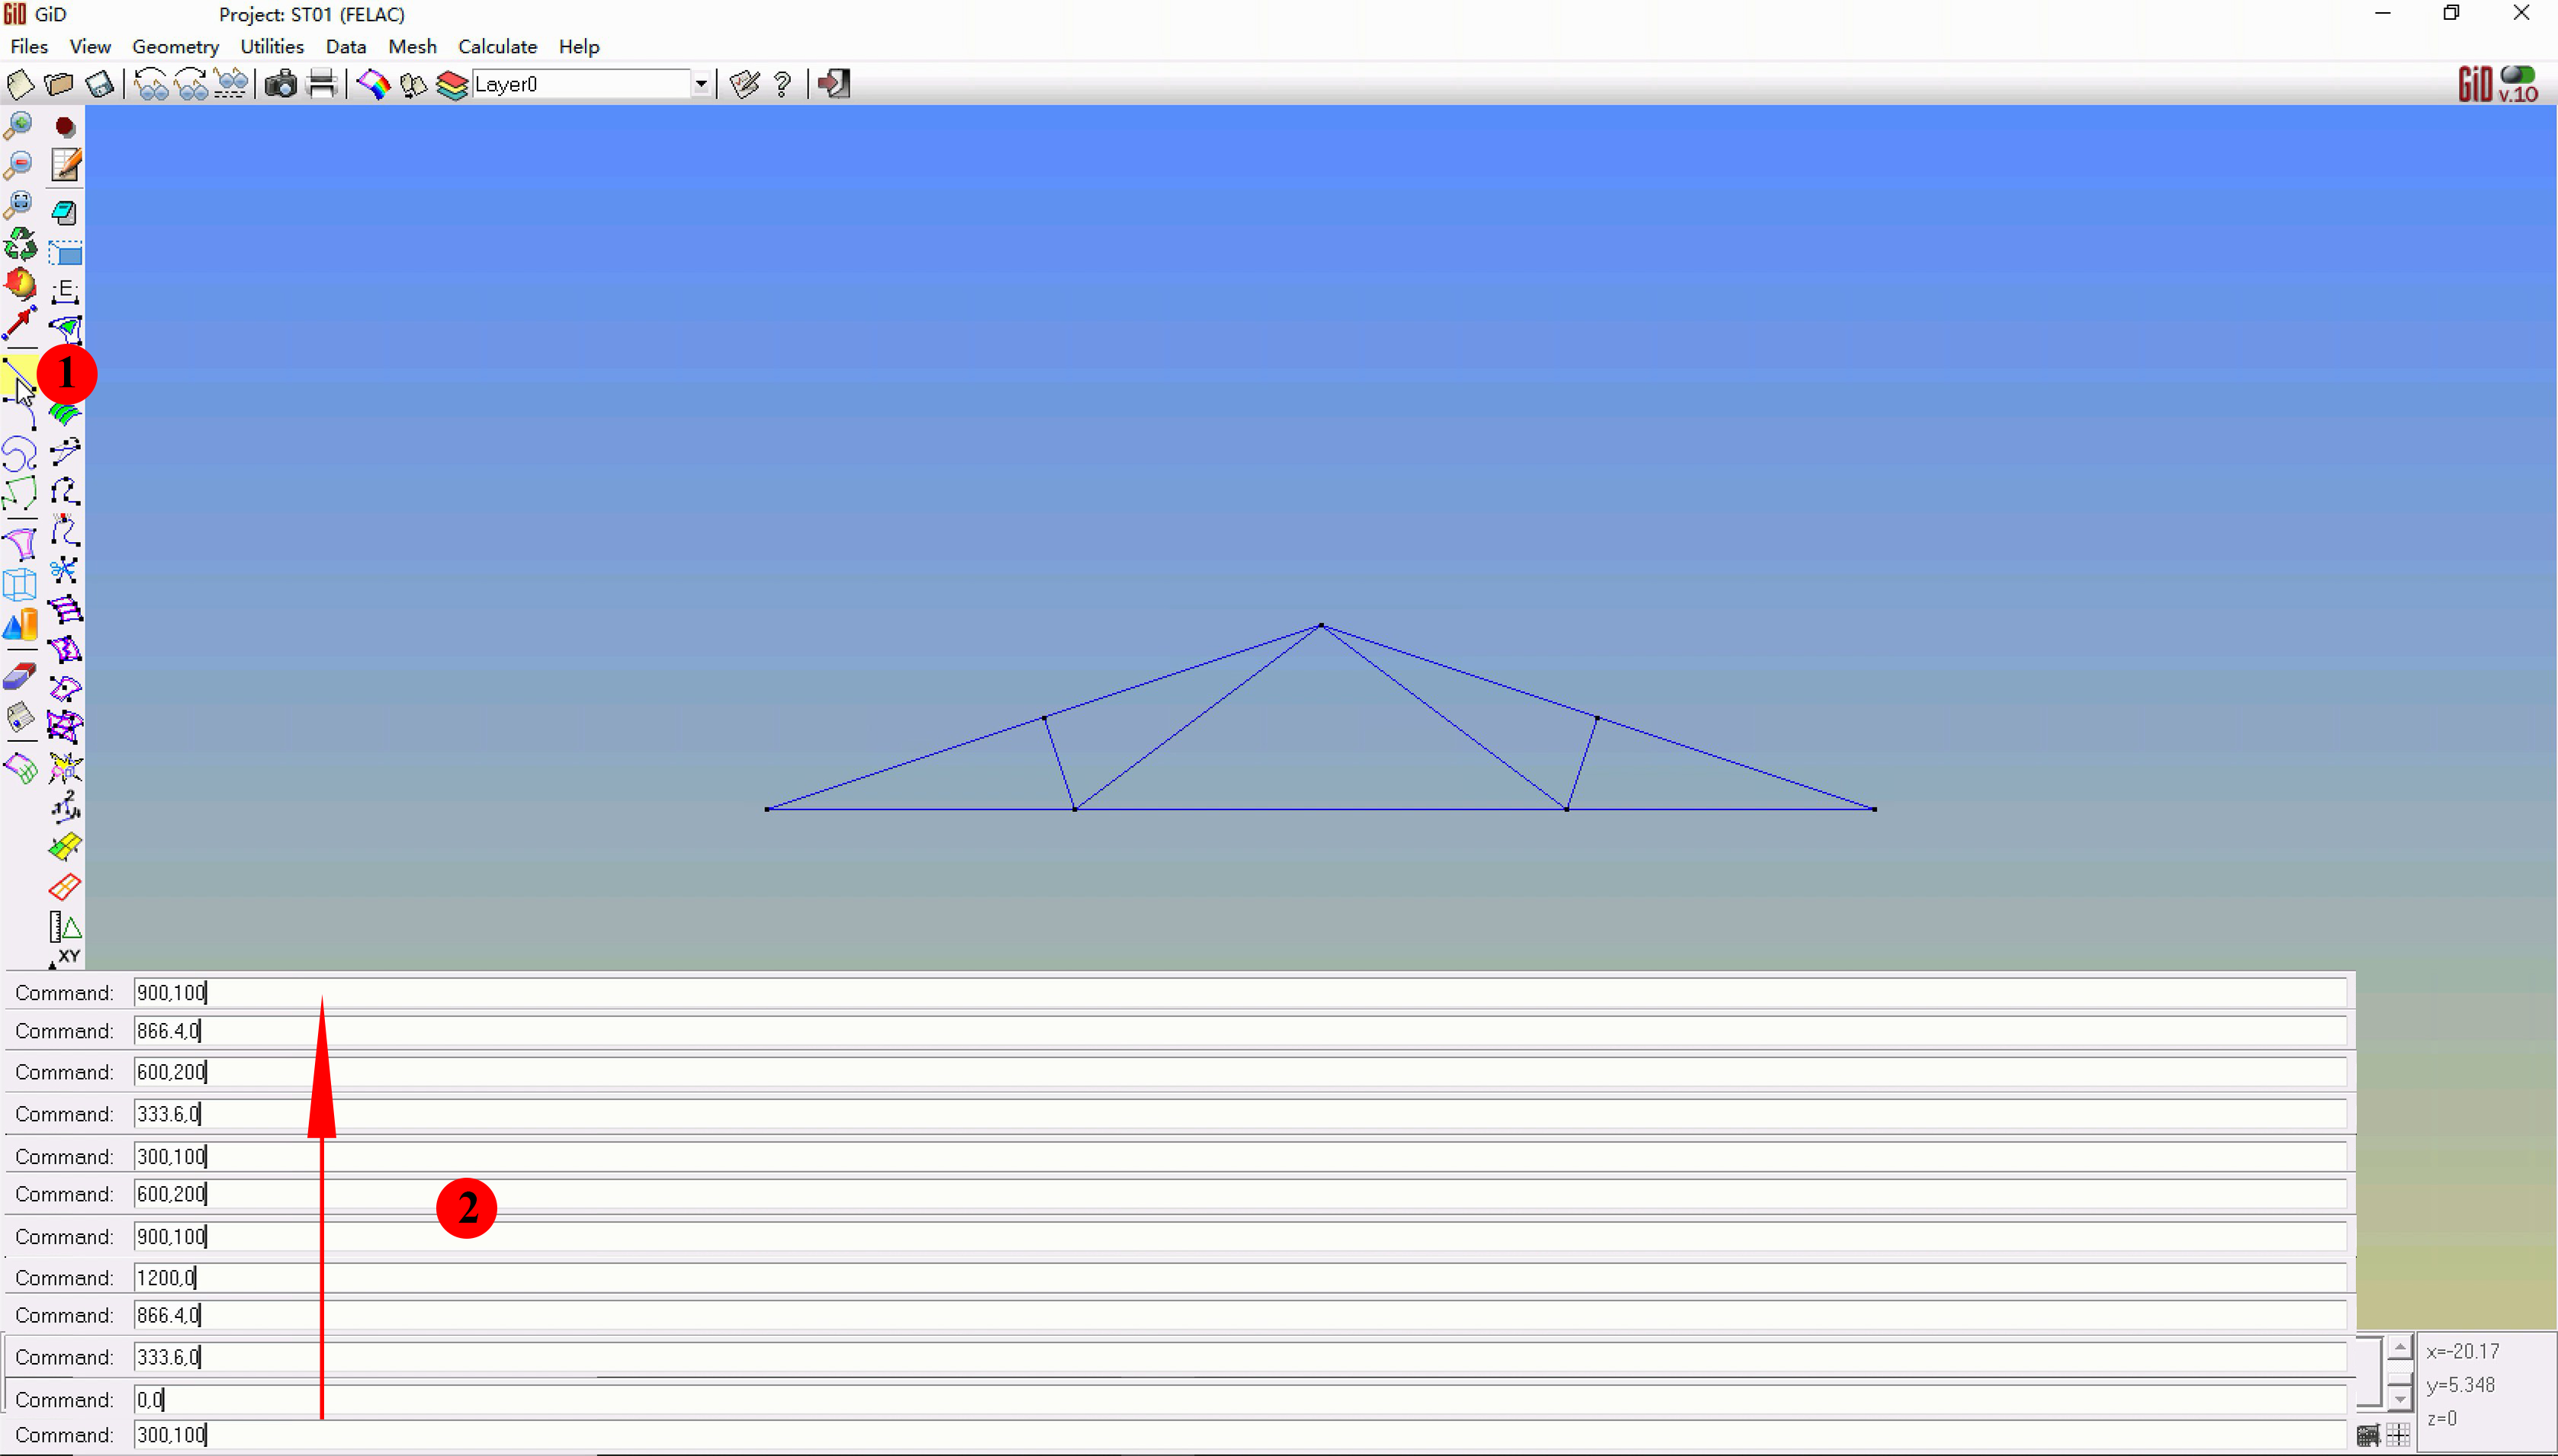This screenshot has height=1456, width=2558.
Task: Open the Geometry menu
Action: tap(175, 46)
